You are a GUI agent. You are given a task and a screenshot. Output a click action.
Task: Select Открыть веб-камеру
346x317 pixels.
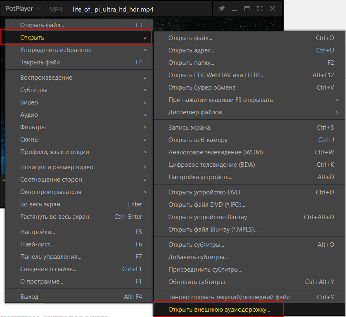pyautogui.click(x=198, y=140)
